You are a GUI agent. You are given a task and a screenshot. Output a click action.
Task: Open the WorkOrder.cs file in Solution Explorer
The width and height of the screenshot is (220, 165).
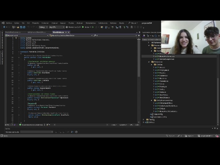click(165, 98)
